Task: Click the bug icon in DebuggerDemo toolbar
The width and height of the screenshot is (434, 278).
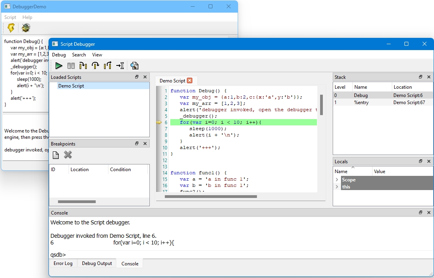Action: pyautogui.click(x=26, y=28)
